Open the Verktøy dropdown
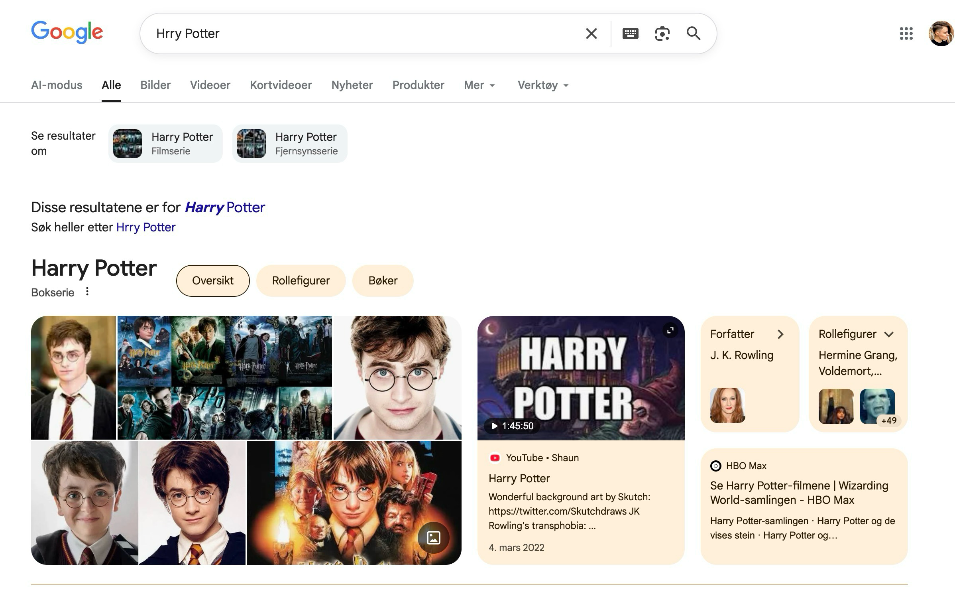This screenshot has width=955, height=596. tap(543, 85)
